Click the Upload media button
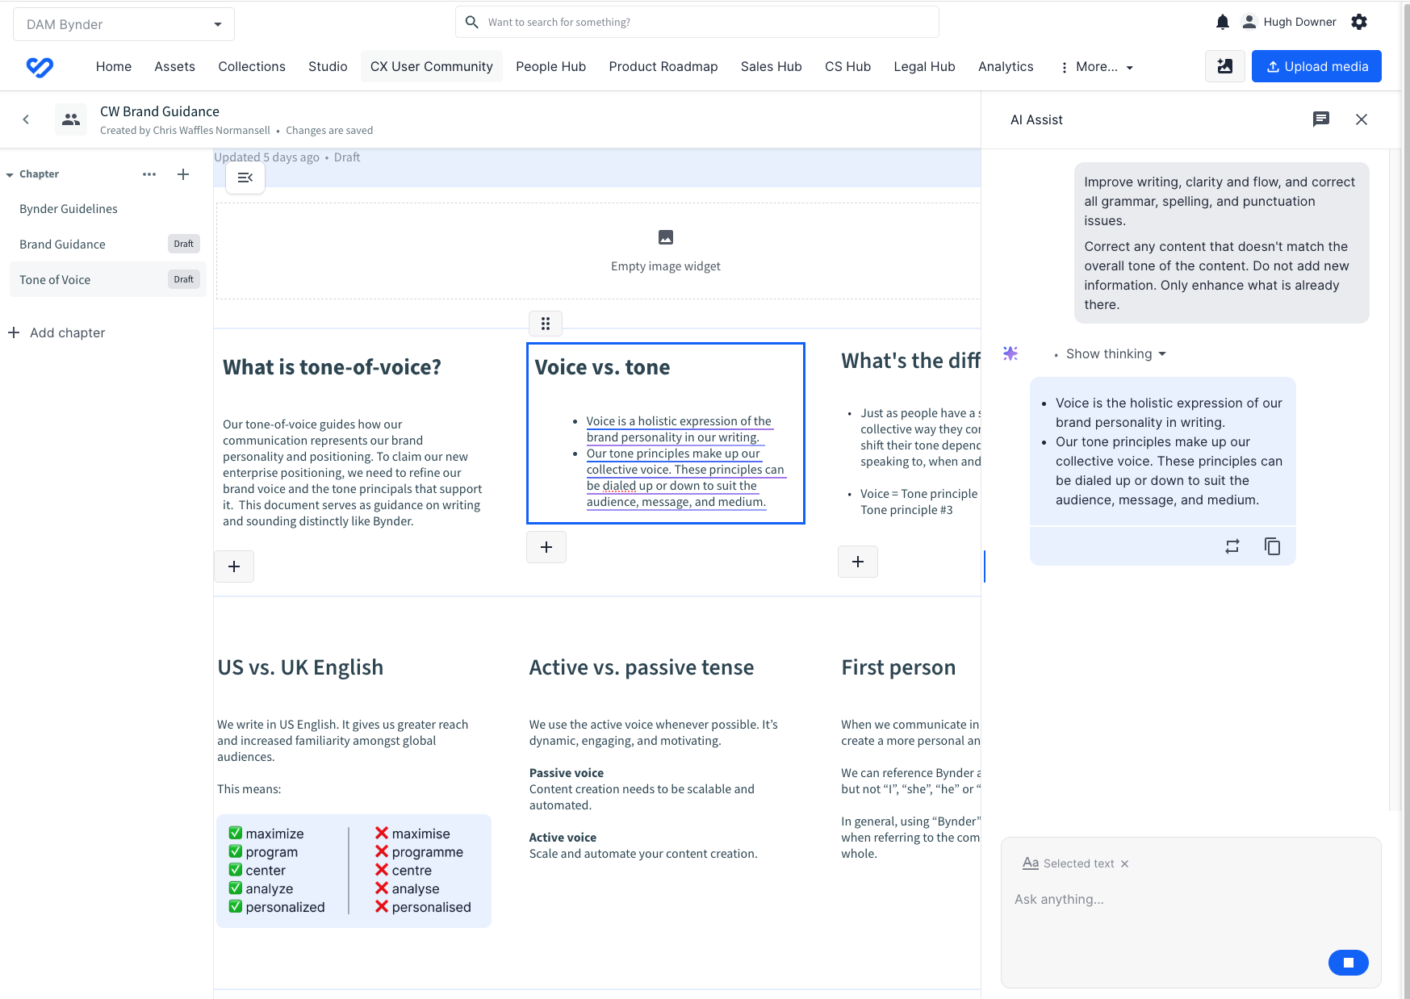 coord(1316,66)
